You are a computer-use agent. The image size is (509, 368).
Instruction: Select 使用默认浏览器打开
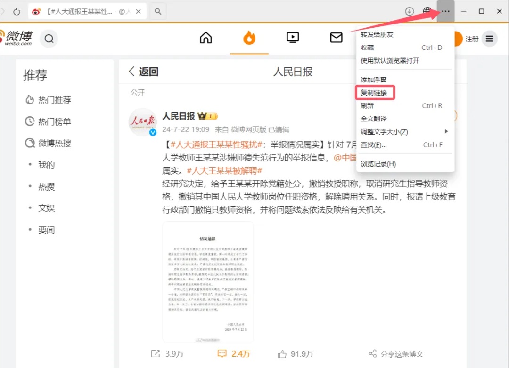(390, 61)
